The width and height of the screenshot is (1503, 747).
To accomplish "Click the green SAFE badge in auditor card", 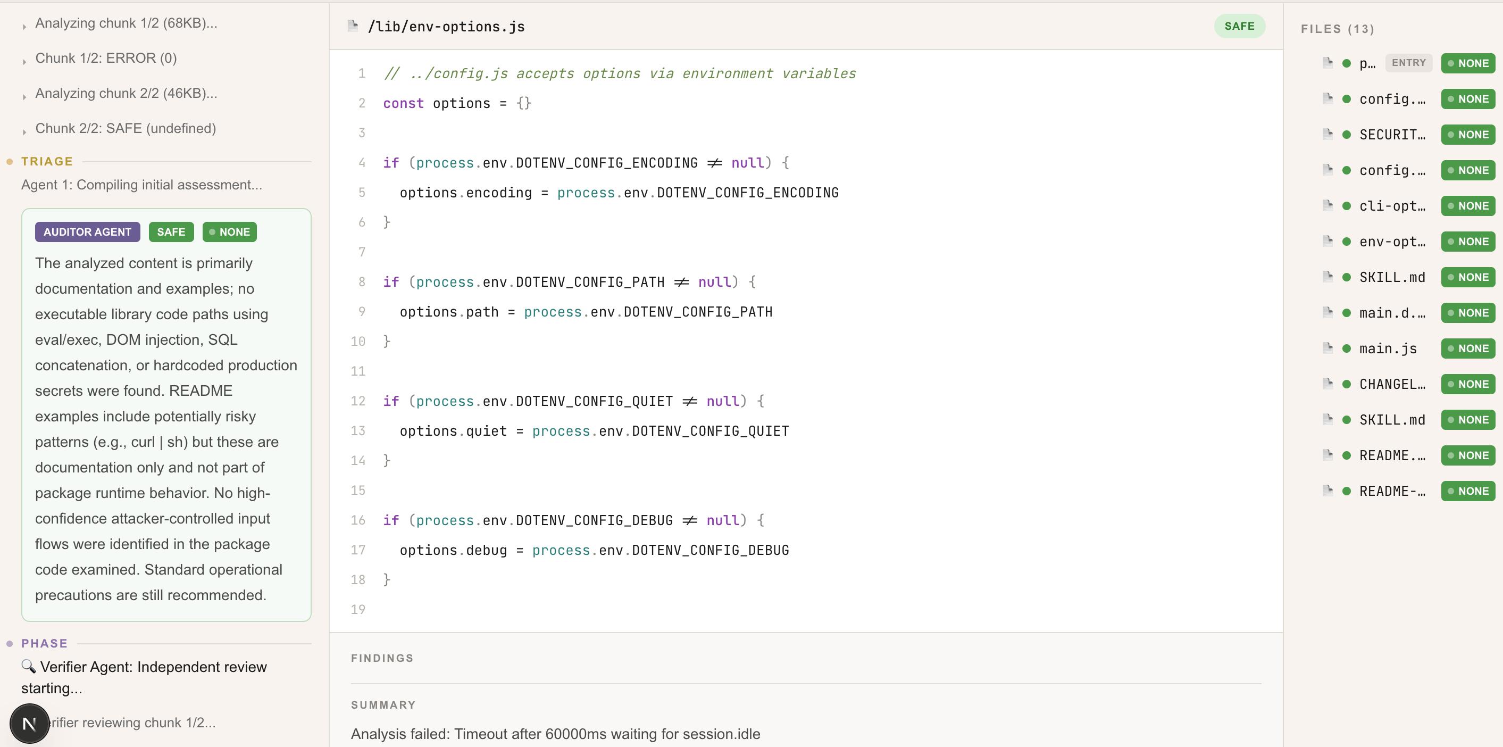I will click(x=171, y=231).
